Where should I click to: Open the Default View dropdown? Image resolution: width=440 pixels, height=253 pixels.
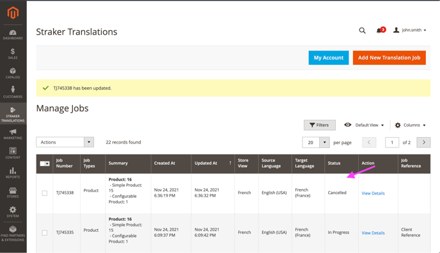click(x=364, y=125)
